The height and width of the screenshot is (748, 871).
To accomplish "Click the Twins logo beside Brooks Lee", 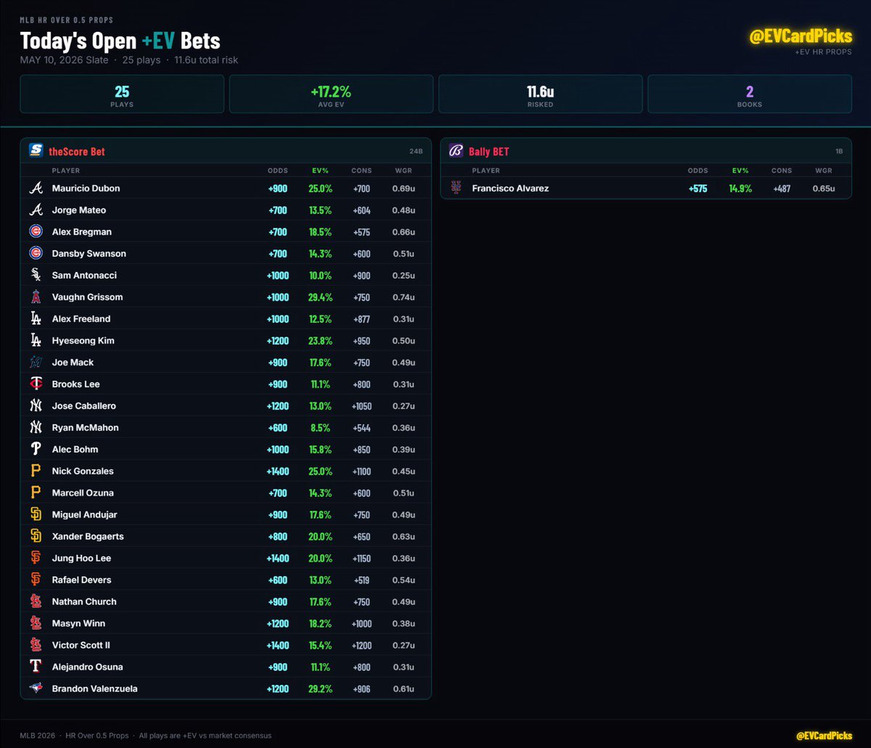I will [36, 384].
